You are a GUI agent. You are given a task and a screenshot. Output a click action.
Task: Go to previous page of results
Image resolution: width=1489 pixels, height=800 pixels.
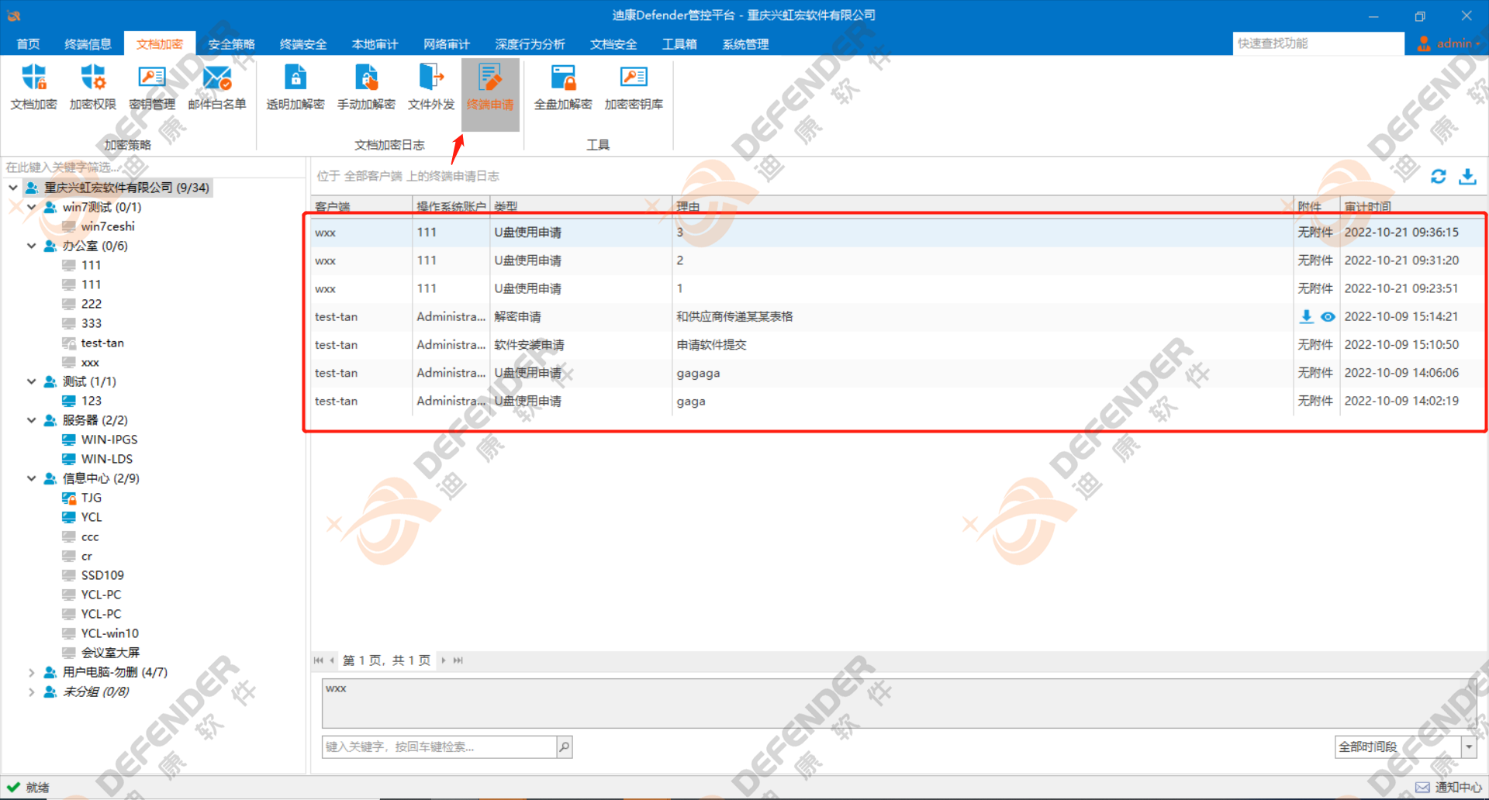coord(332,660)
